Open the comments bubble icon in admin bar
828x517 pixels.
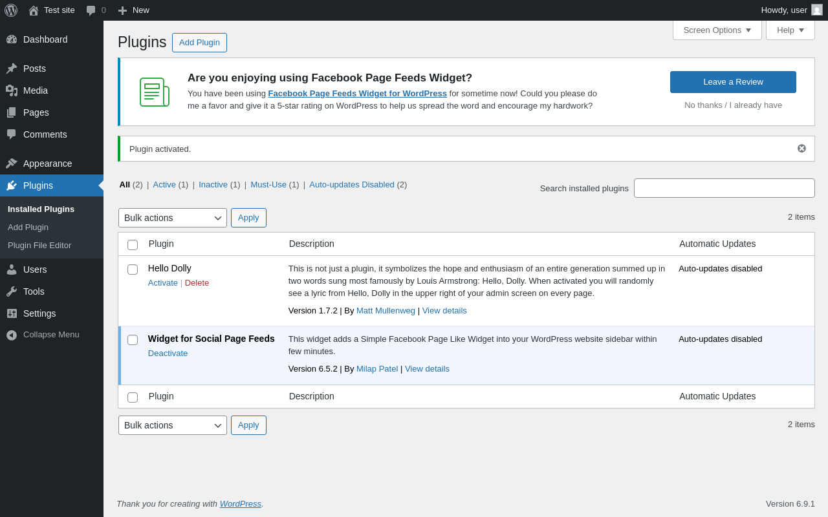click(x=91, y=10)
